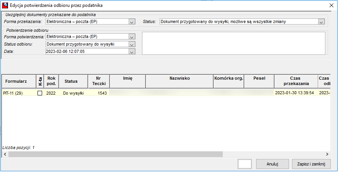Click the Nazwisko column header
Screen dimensions: 338x172
point(180,81)
